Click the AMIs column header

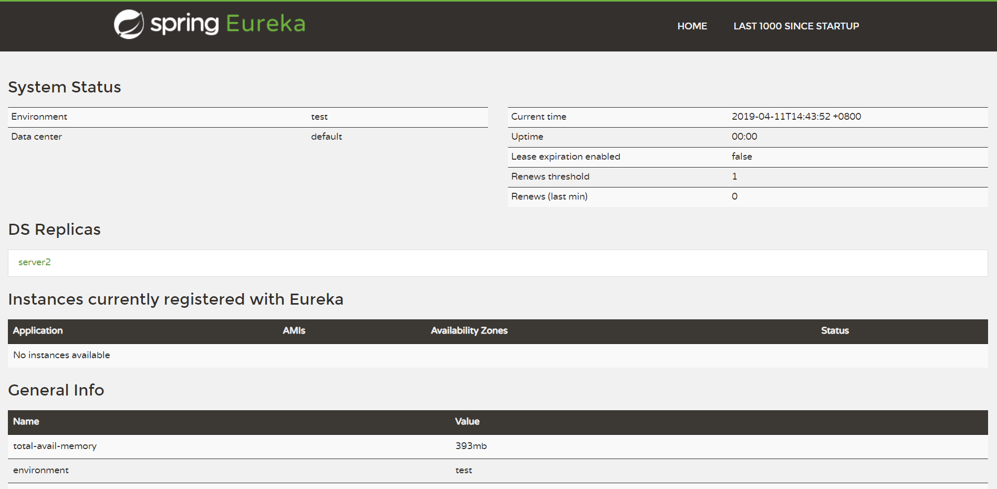pos(294,330)
